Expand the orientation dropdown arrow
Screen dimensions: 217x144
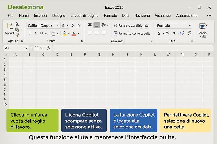point(108,25)
